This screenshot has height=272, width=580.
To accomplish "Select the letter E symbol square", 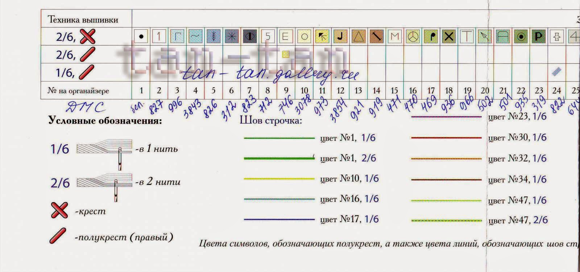I will (x=286, y=36).
